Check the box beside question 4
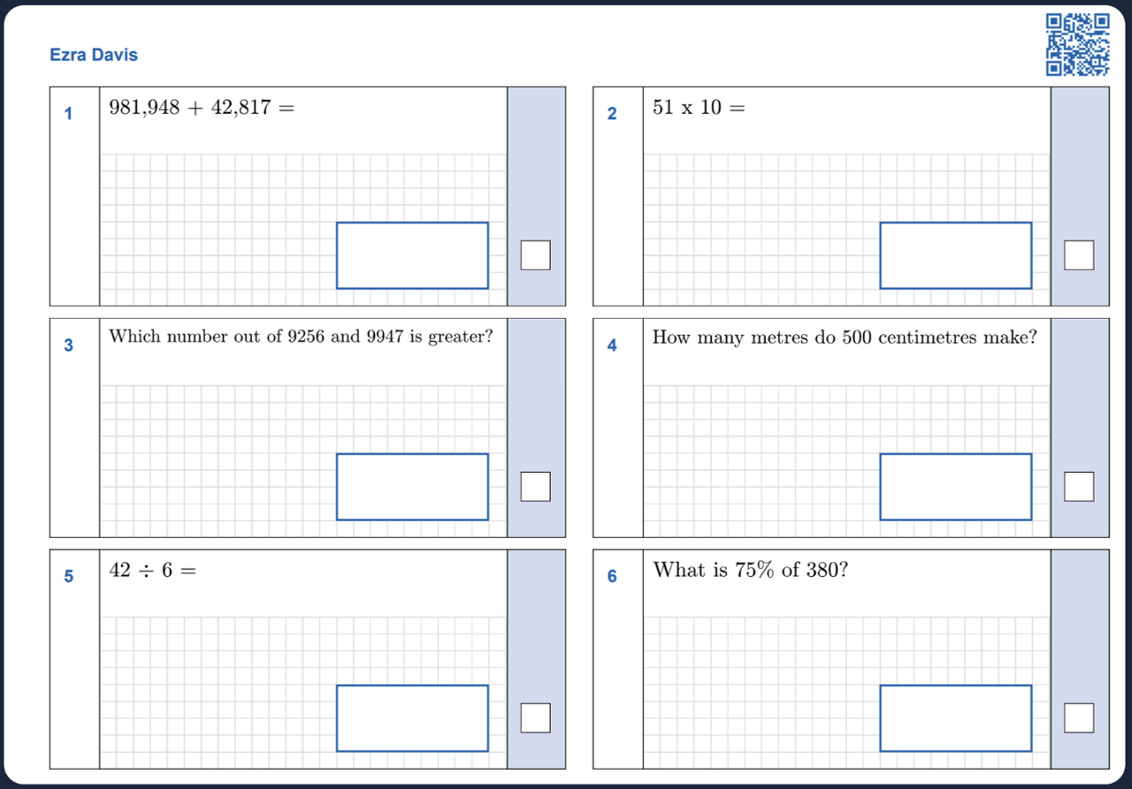The width and height of the screenshot is (1132, 789). (1078, 487)
